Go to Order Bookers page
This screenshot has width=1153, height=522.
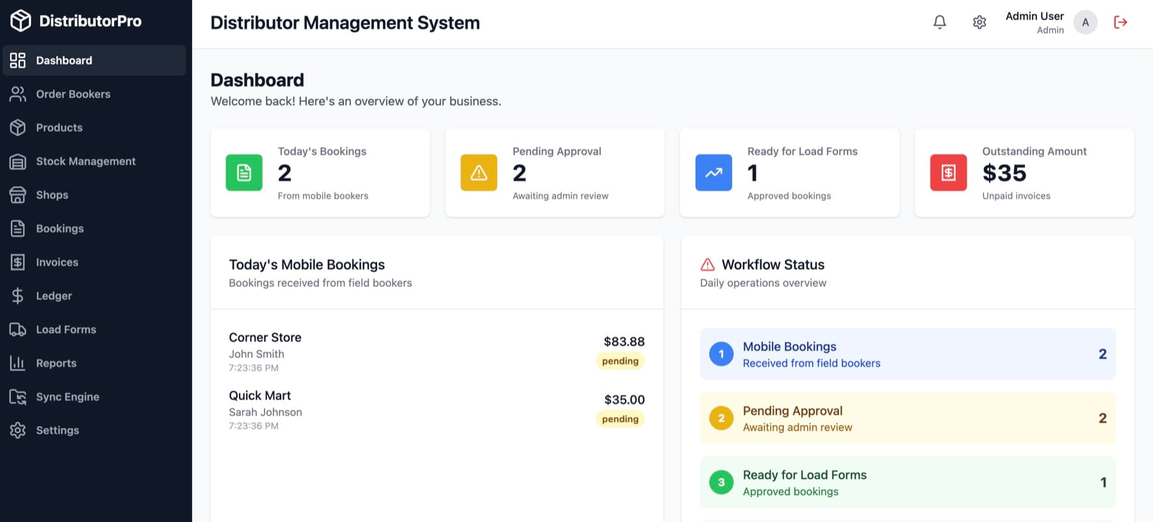[x=94, y=94]
